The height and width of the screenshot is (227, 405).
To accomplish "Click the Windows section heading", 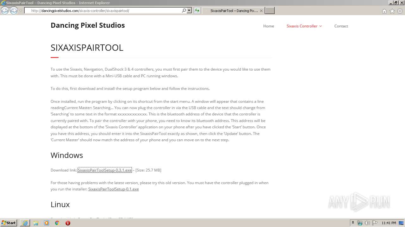I will [x=67, y=155].
